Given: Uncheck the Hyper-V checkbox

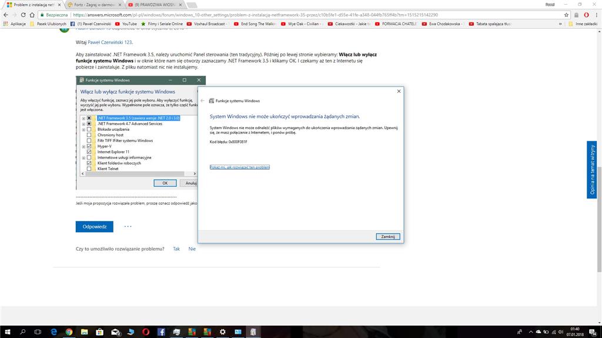Looking at the screenshot, I should point(89,146).
